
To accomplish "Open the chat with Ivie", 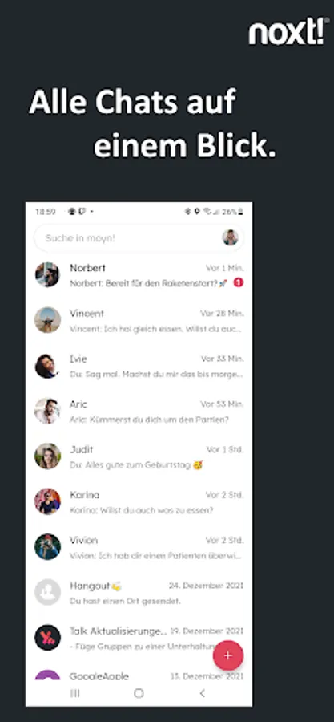I will point(139,366).
